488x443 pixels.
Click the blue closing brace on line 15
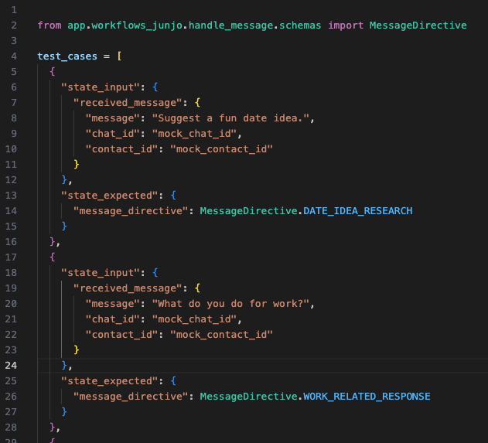coord(64,227)
